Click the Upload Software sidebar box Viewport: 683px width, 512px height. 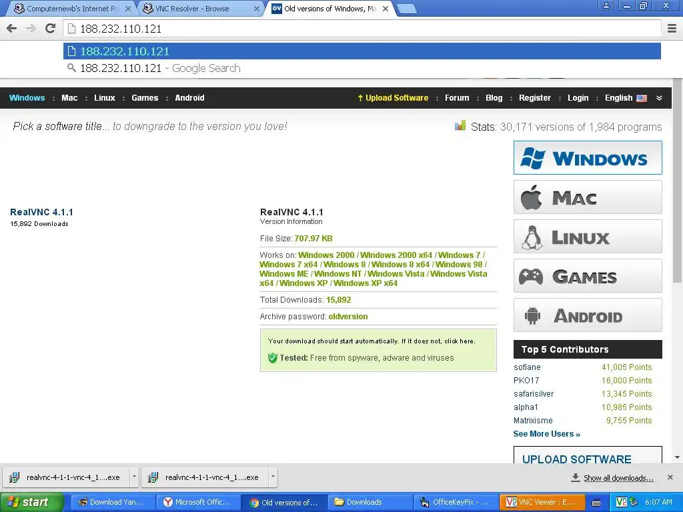click(588, 455)
